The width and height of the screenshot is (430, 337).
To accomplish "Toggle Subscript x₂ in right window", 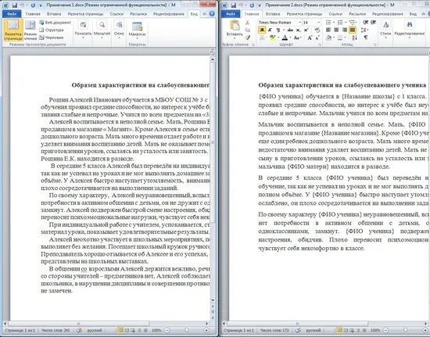I will pyautogui.click(x=298, y=30).
